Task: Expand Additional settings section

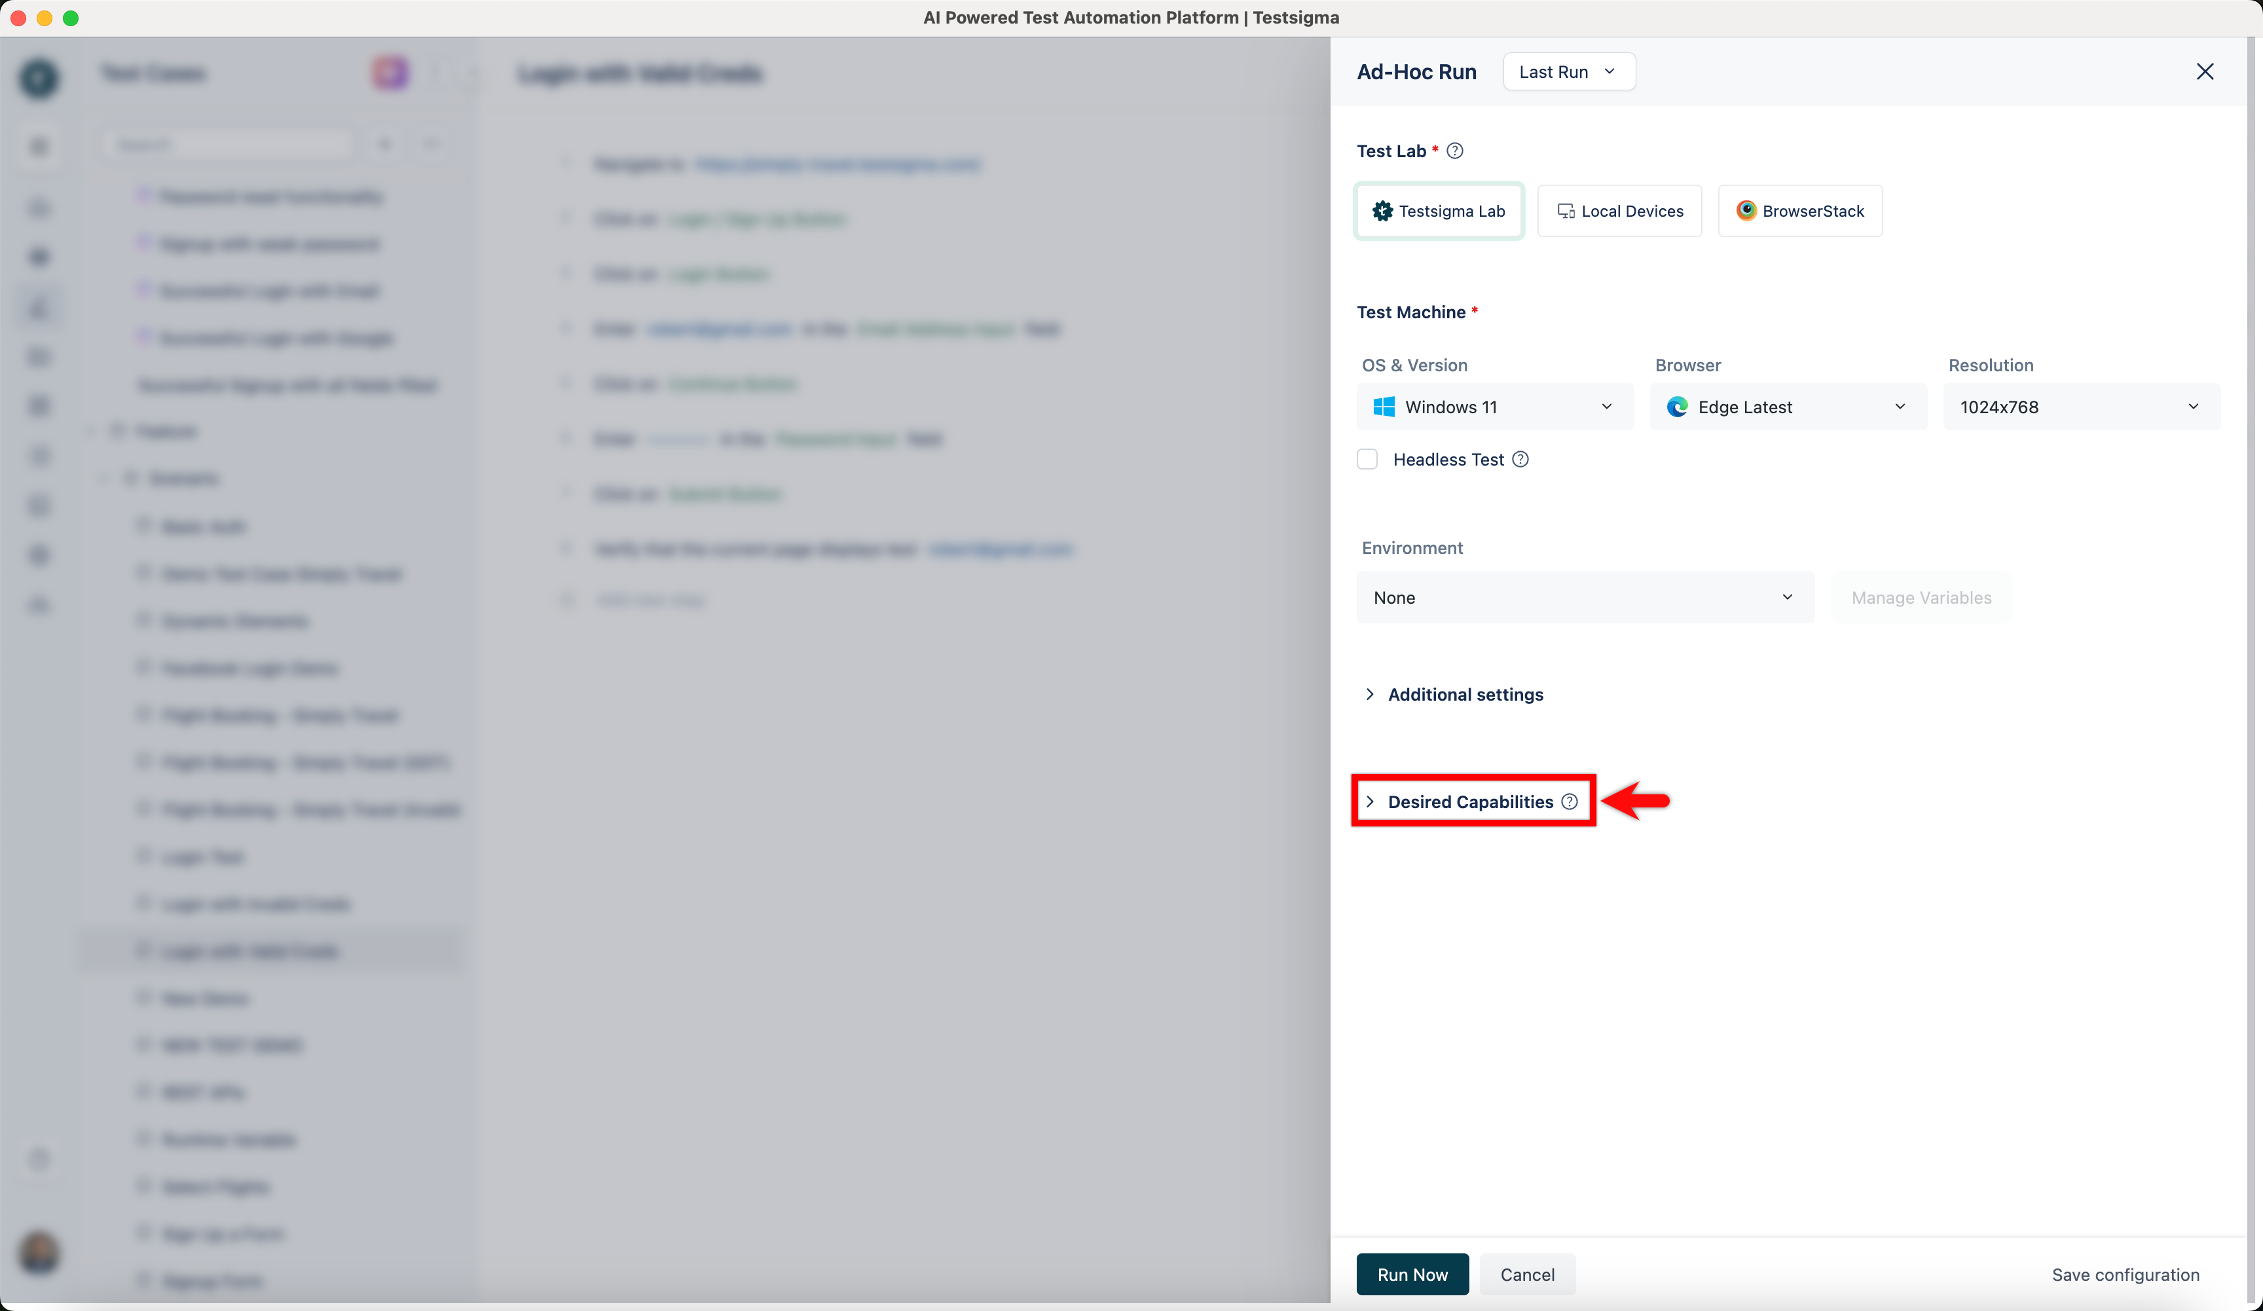Action: point(1465,695)
